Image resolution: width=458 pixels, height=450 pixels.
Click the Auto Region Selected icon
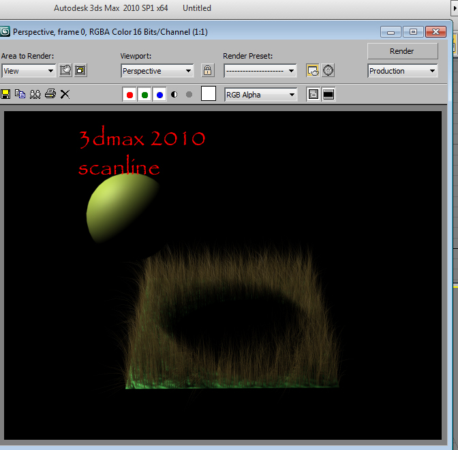coord(80,70)
